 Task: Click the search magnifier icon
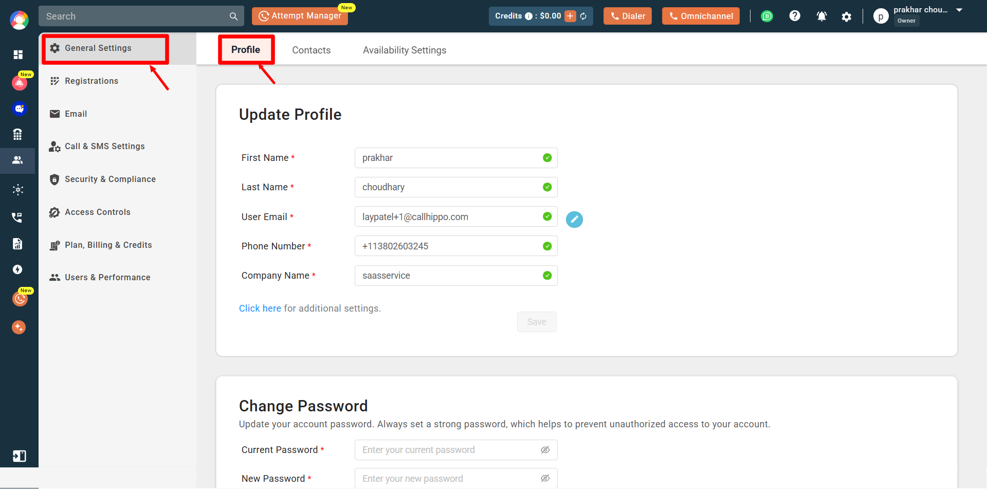(x=233, y=16)
